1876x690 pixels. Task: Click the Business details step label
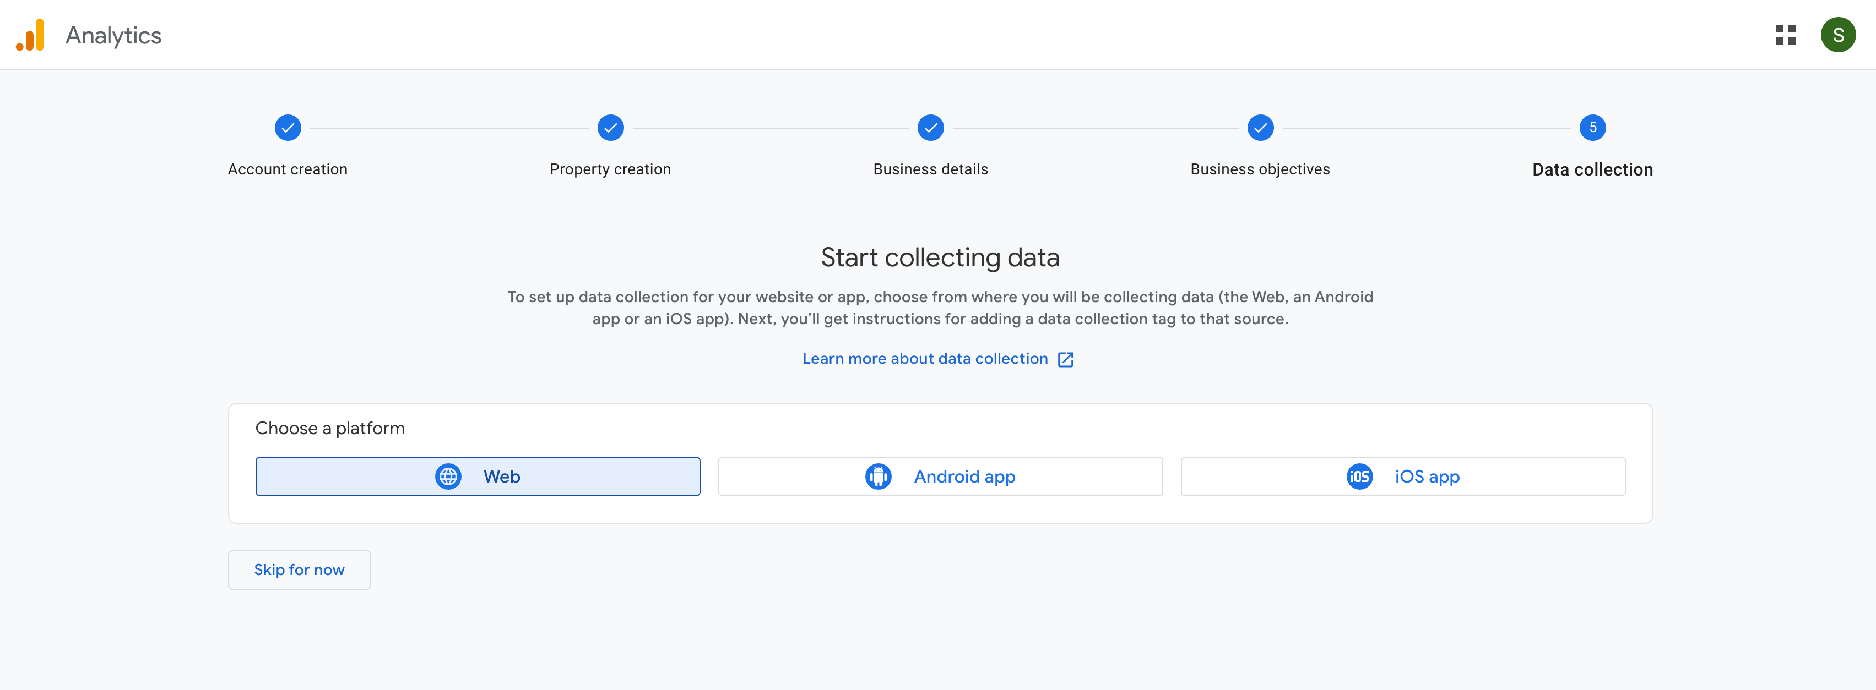[x=931, y=167]
